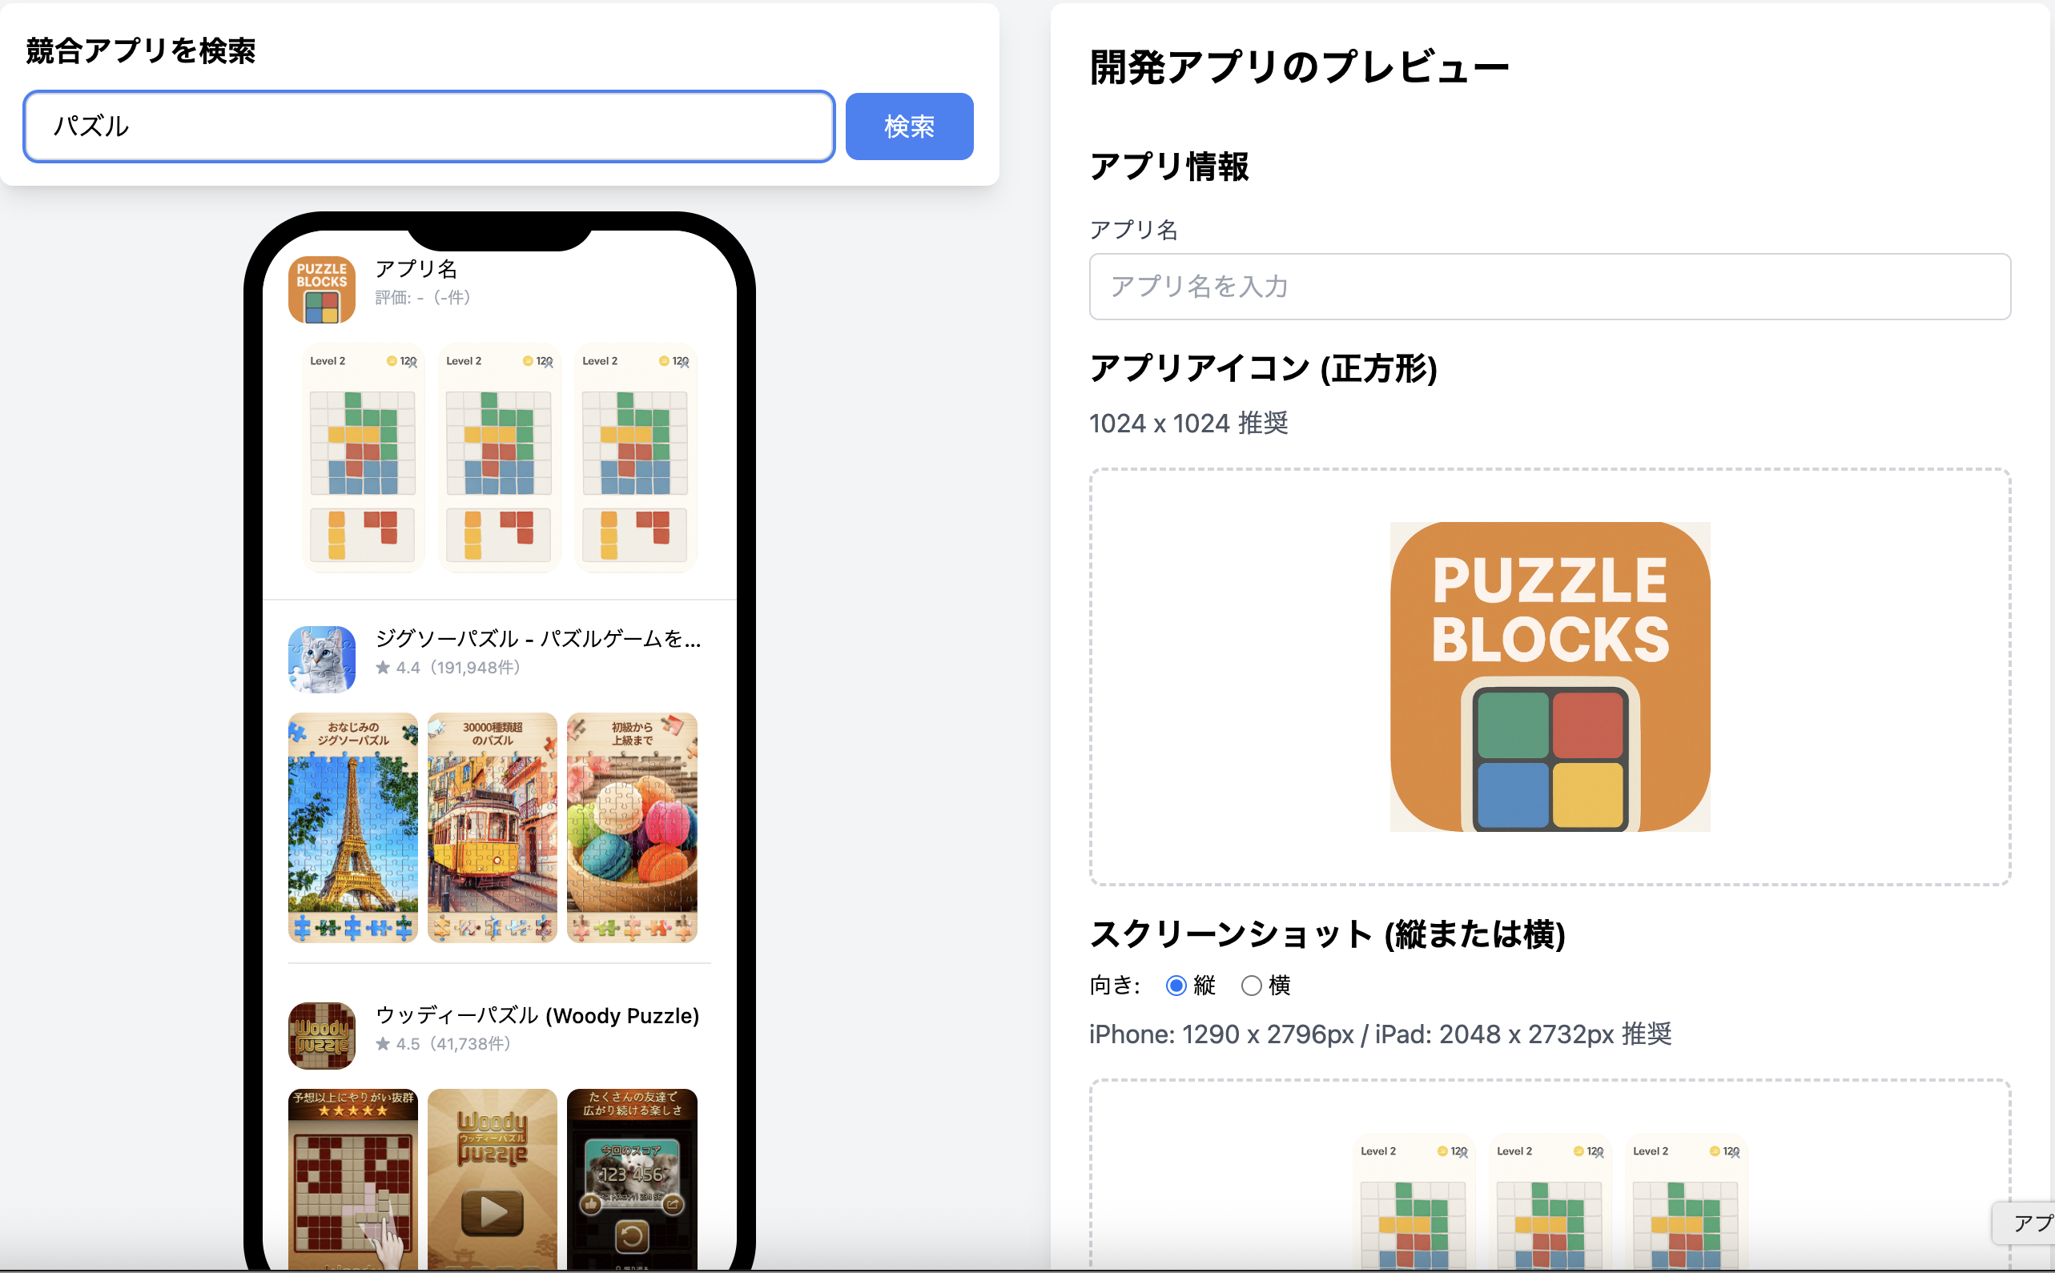The height and width of the screenshot is (1273, 2055).
Task: Click the play button on Woody Puzzle screenshot
Action: pos(493,1212)
